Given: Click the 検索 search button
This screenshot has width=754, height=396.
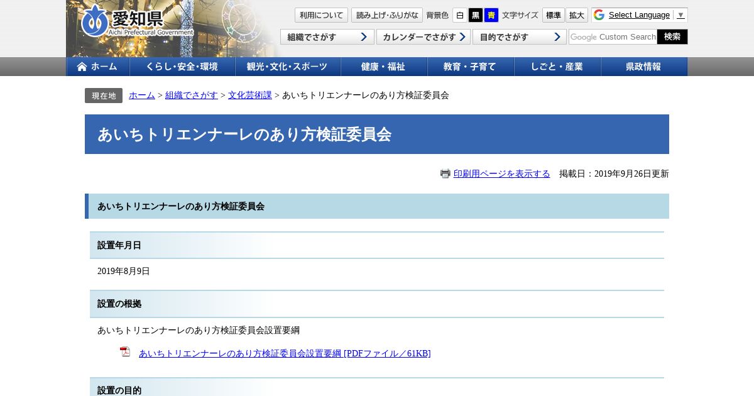Looking at the screenshot, I should pos(672,37).
